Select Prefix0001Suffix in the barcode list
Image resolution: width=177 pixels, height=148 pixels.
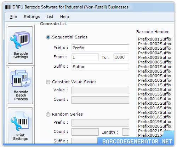tap(155, 39)
